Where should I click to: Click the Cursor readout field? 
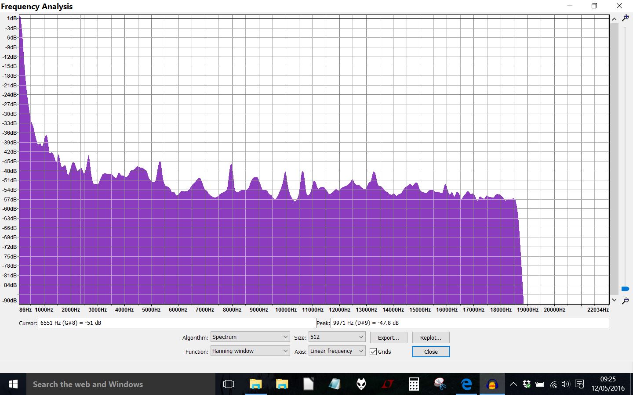point(177,323)
